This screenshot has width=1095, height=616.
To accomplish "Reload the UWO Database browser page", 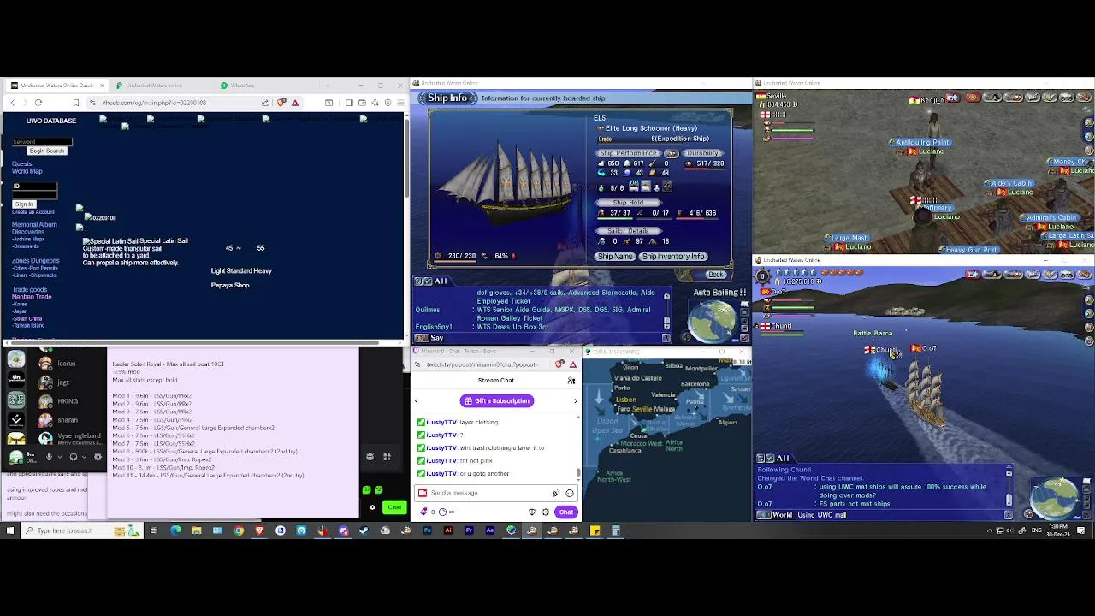I will click(38, 103).
